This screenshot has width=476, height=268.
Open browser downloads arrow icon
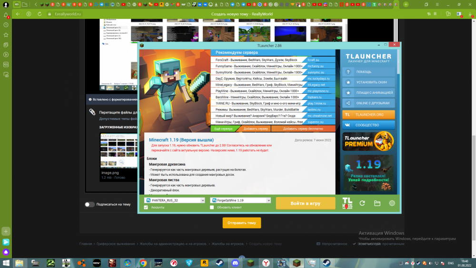tap(470, 14)
